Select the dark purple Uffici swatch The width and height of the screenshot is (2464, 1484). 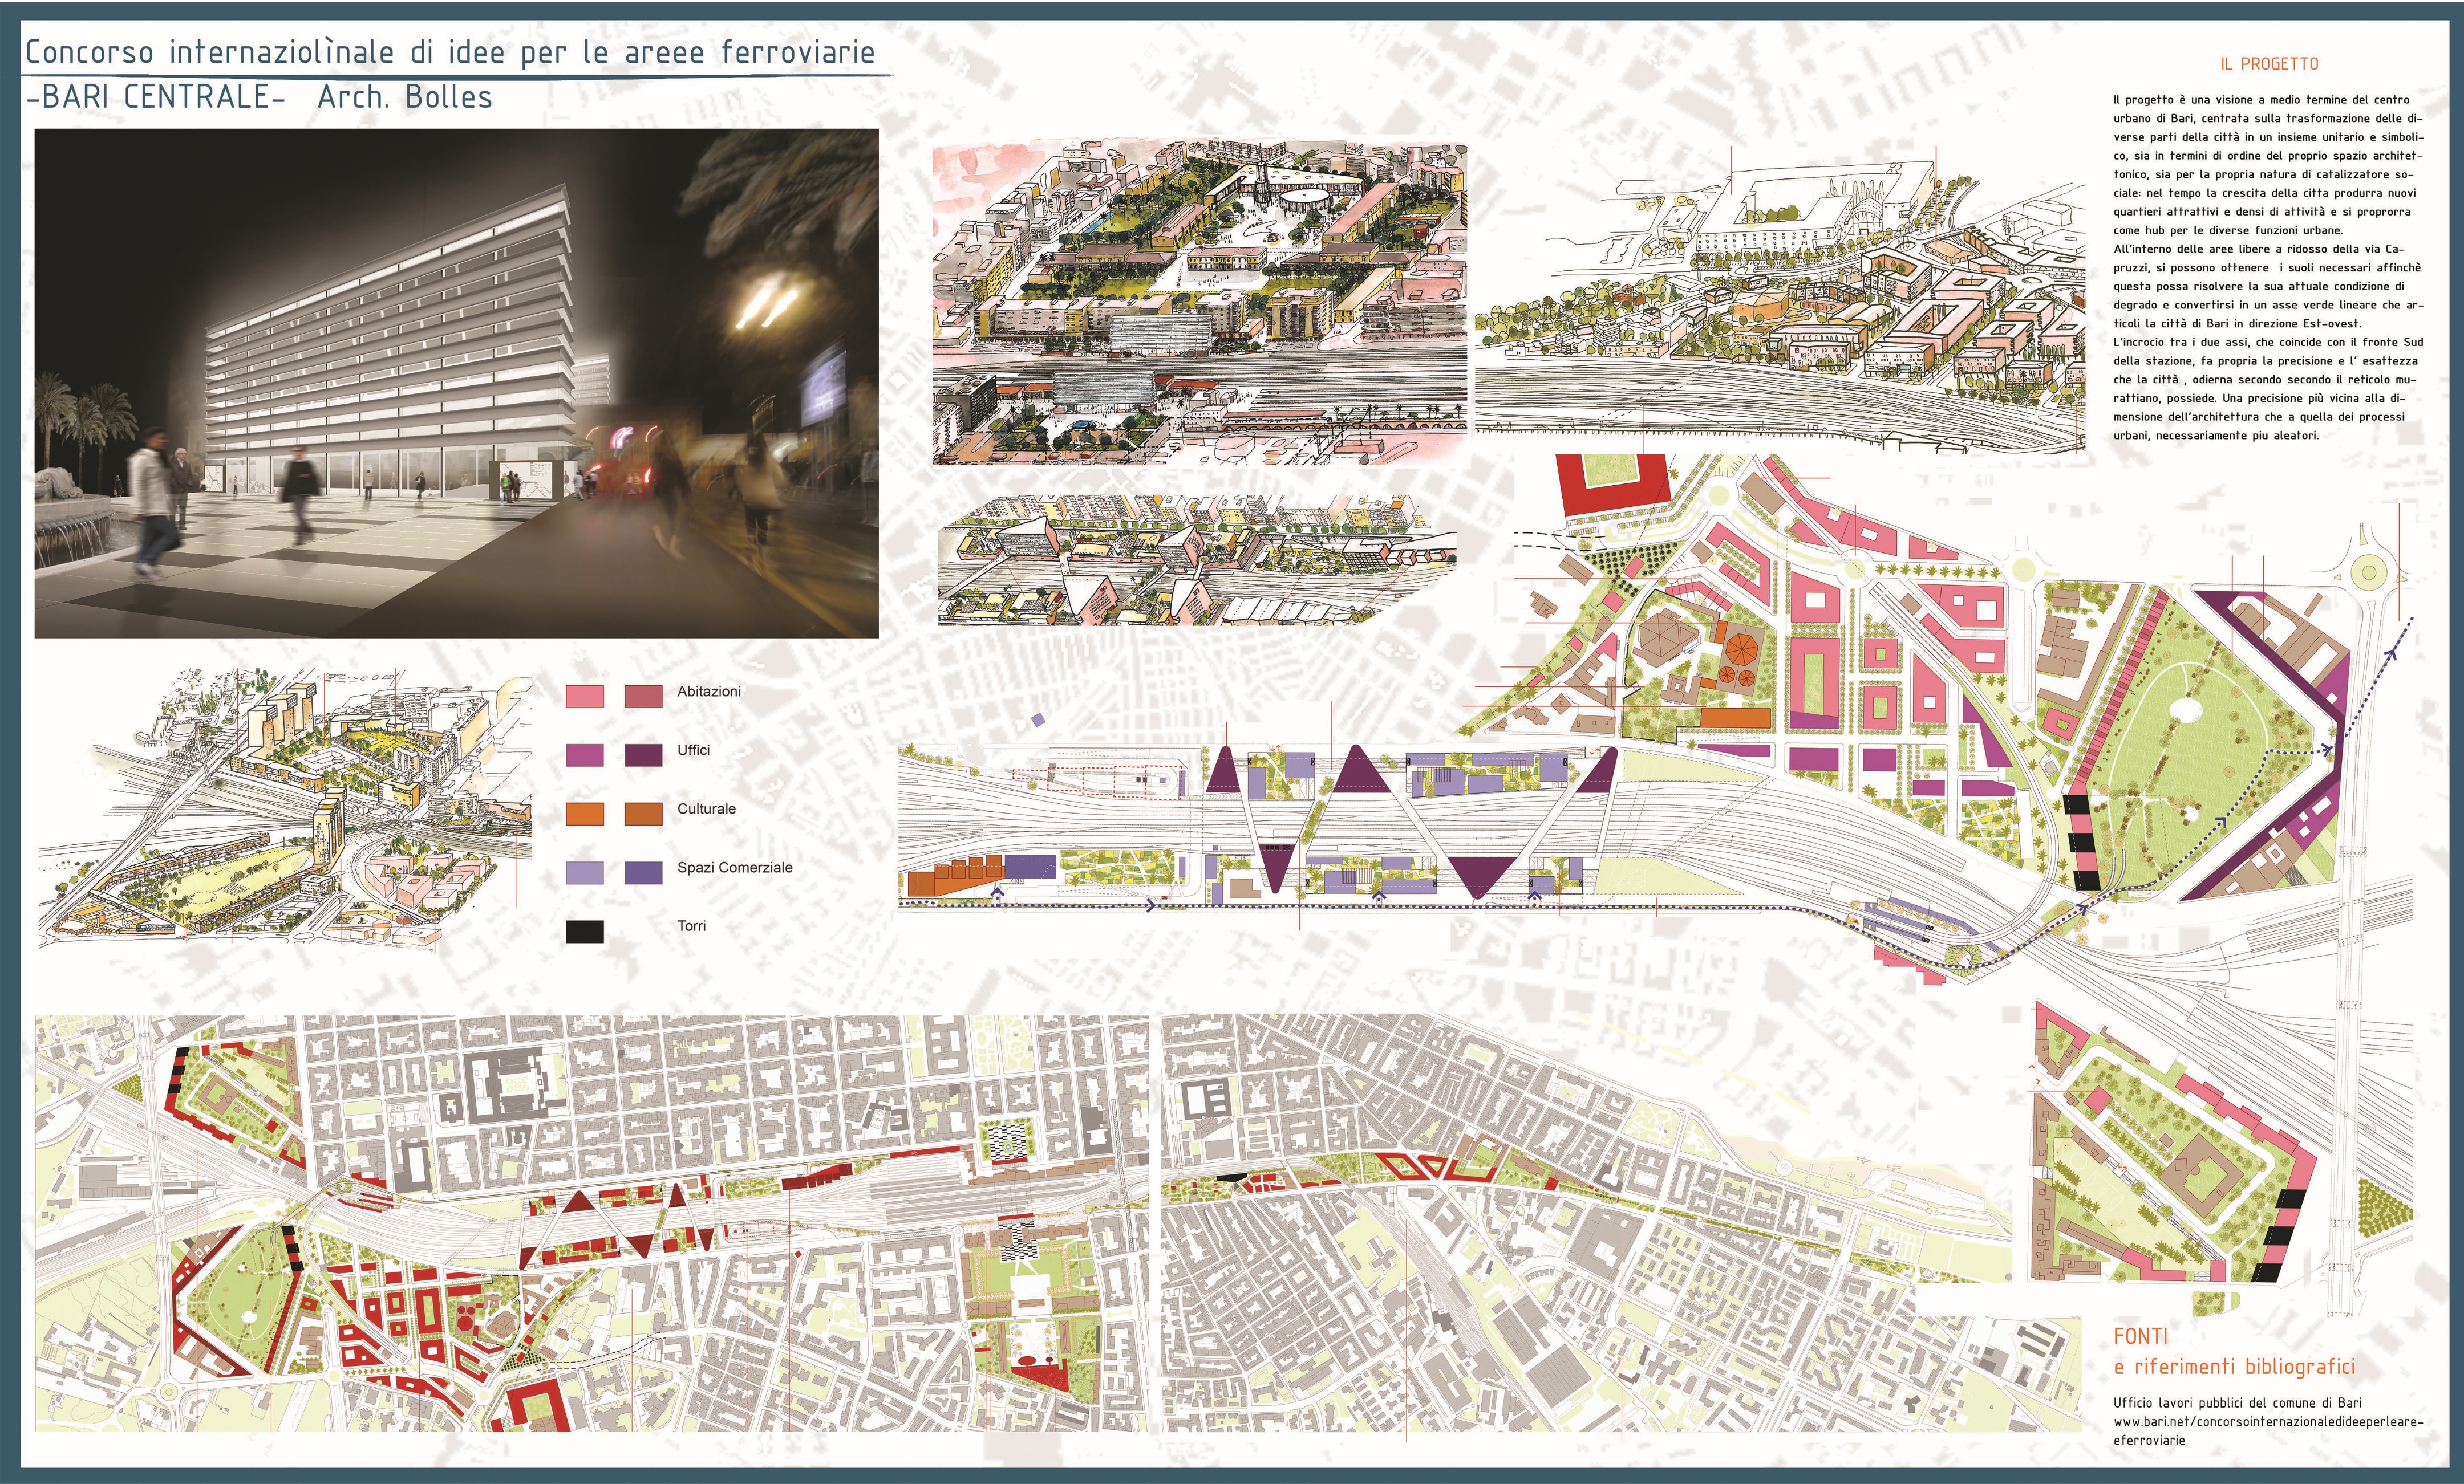pyautogui.click(x=643, y=755)
